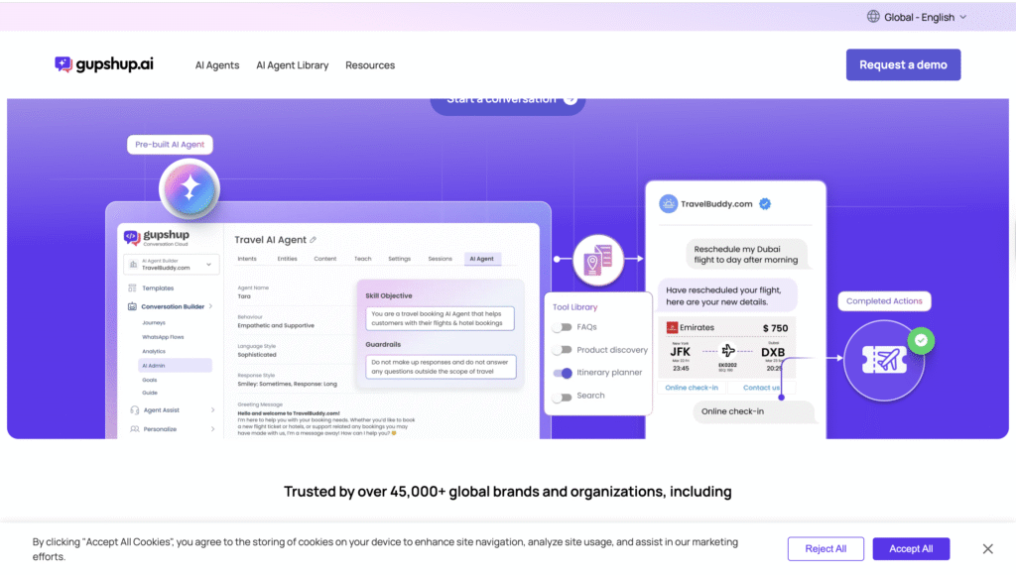This screenshot has height=575, width=1016.
Task: Click the Templates sidebar icon
Action: [132, 288]
